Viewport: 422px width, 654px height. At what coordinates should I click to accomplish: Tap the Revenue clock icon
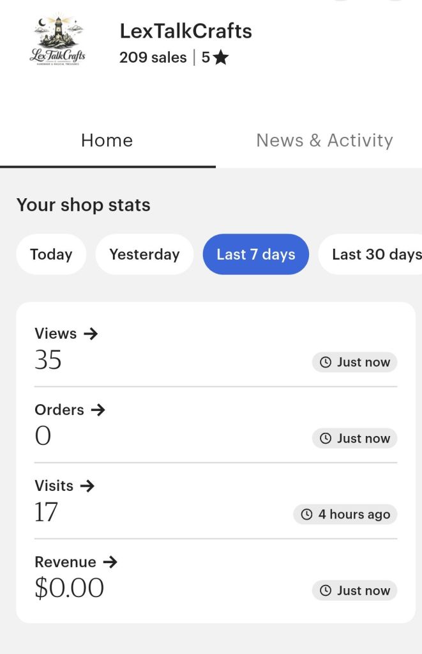click(326, 591)
